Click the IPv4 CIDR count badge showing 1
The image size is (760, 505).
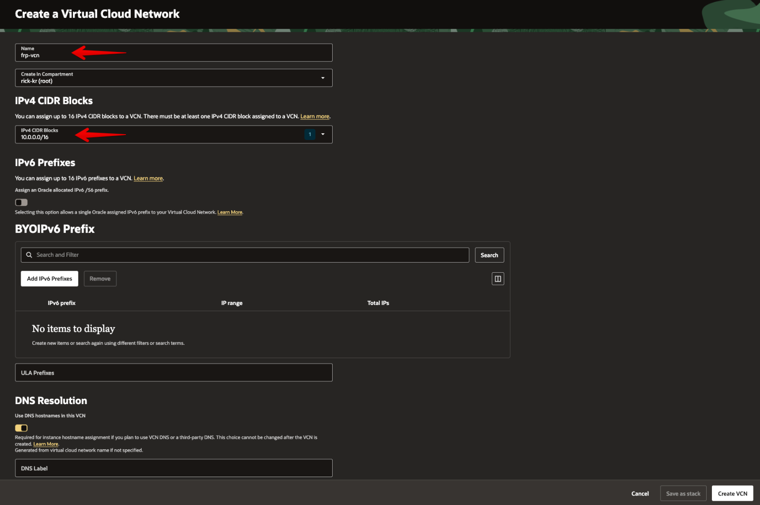(310, 134)
